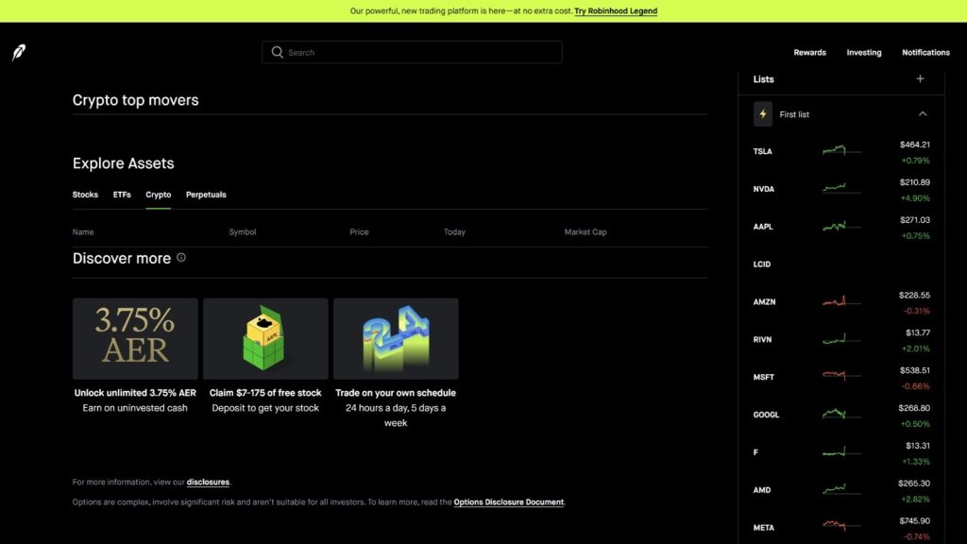This screenshot has width=967, height=544.
Task: Click the magnifying glass search icon
Action: pyautogui.click(x=277, y=53)
